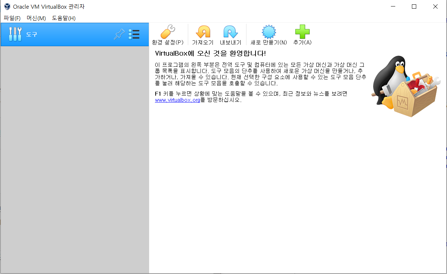Close the VirtualBox manager window
The image size is (447, 274).
(435, 6)
